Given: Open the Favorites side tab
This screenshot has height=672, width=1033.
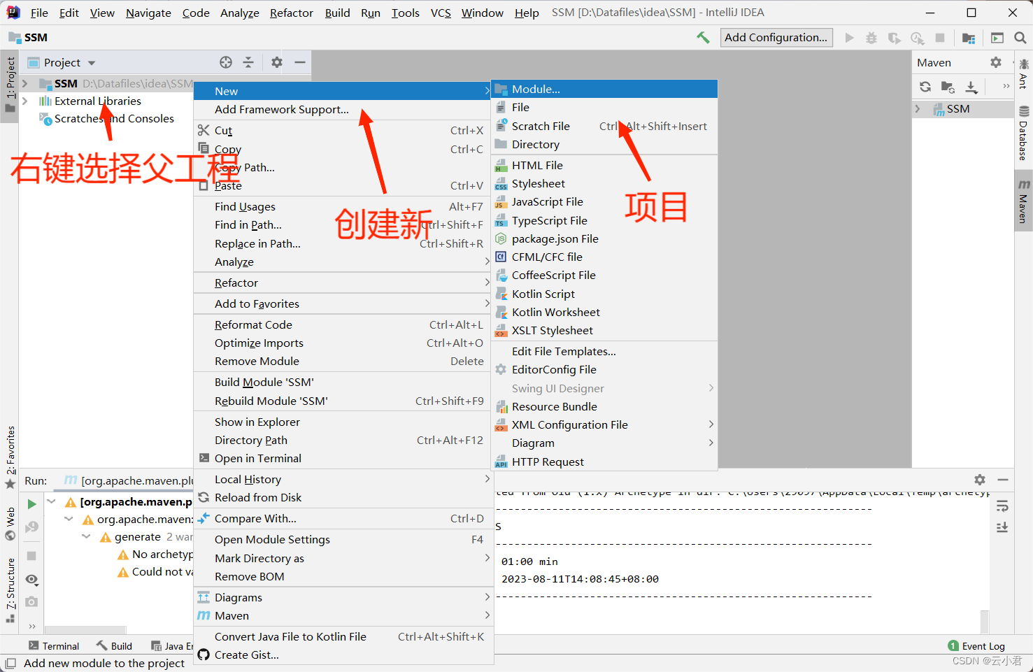Looking at the screenshot, I should [x=10, y=457].
